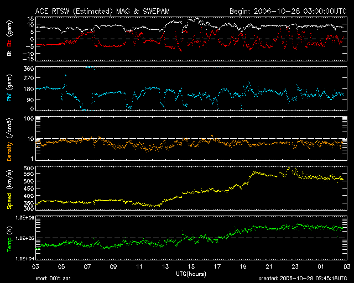Click the 'Temp (K)' axis label
This screenshot has width=354, height=283.
point(9,239)
